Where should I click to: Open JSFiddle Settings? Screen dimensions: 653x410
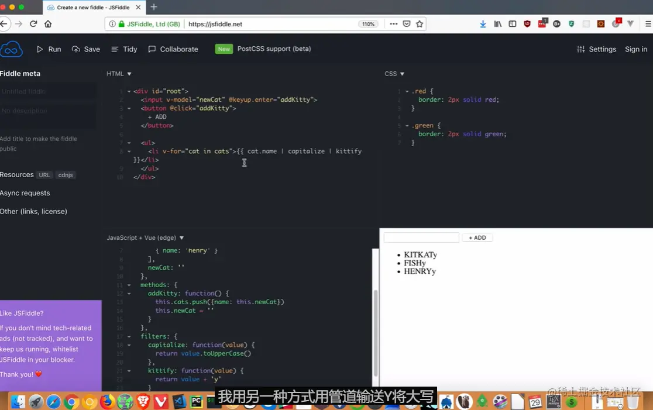596,49
